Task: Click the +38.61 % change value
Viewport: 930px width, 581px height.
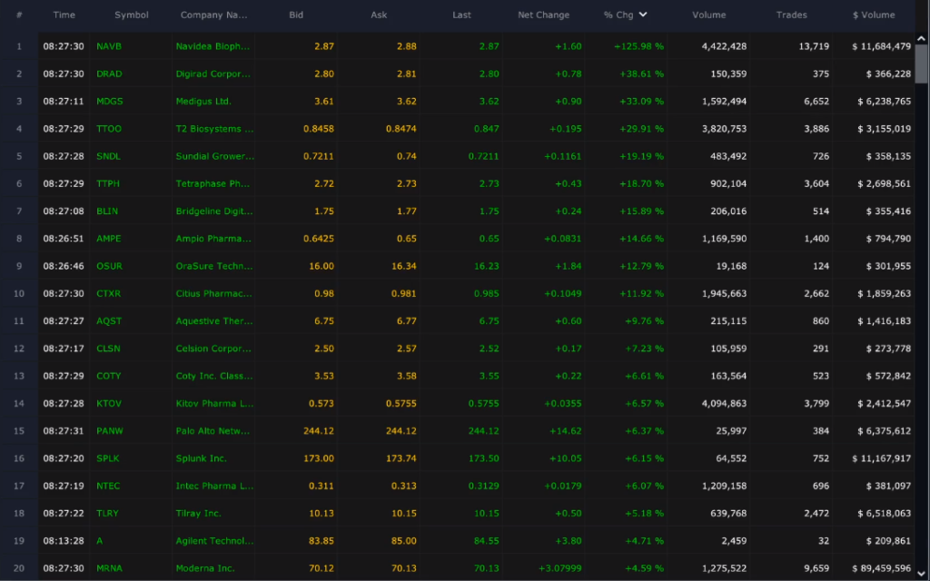Action: coord(641,74)
